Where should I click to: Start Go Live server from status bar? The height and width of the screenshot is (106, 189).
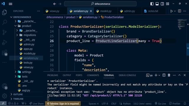(160, 103)
